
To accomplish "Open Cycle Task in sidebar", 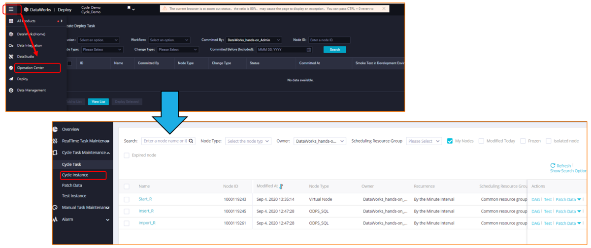I will click(x=71, y=164).
